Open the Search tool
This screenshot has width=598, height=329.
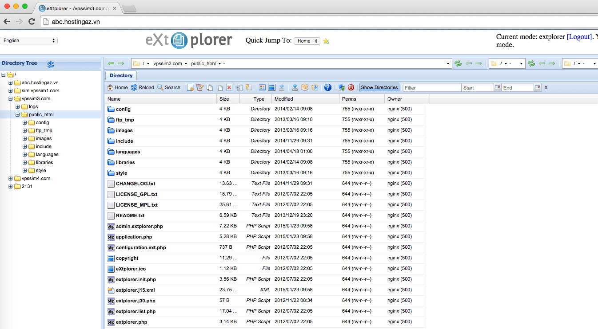(168, 87)
